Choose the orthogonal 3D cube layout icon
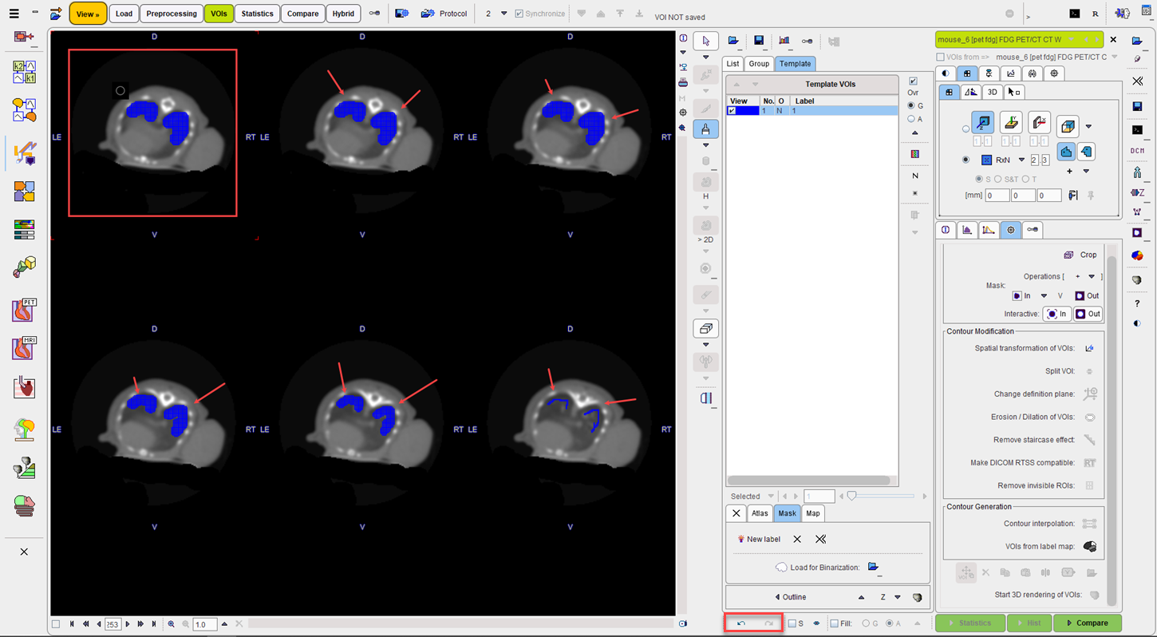This screenshot has width=1157, height=637. coord(1068,126)
